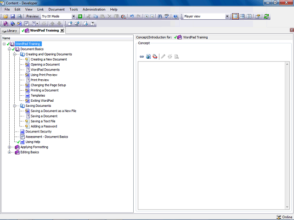Click the blue Help question icon
This screenshot has width=294, height=220.
(175, 16)
